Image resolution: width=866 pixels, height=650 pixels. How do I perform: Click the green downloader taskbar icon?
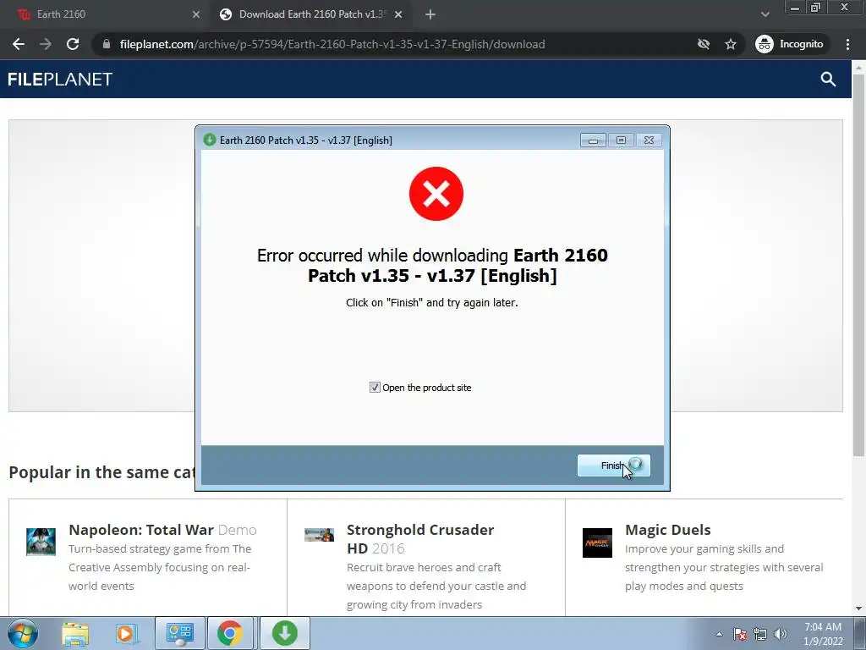(284, 633)
